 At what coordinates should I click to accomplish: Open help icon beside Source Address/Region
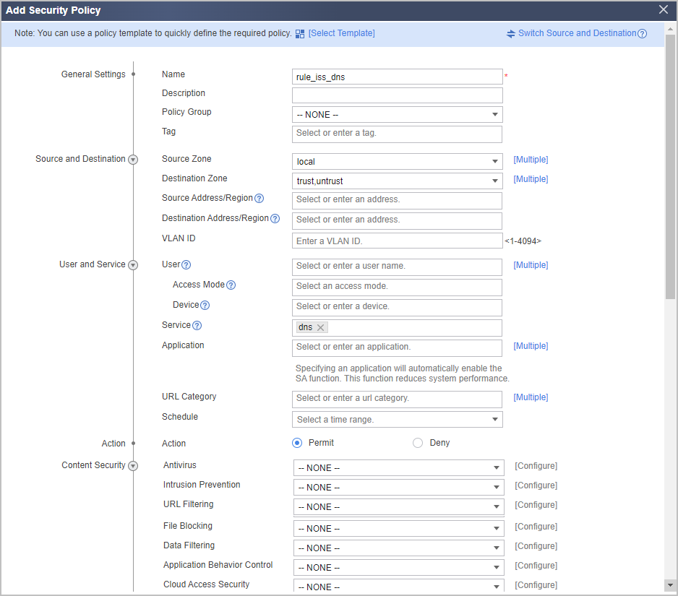[x=259, y=199]
